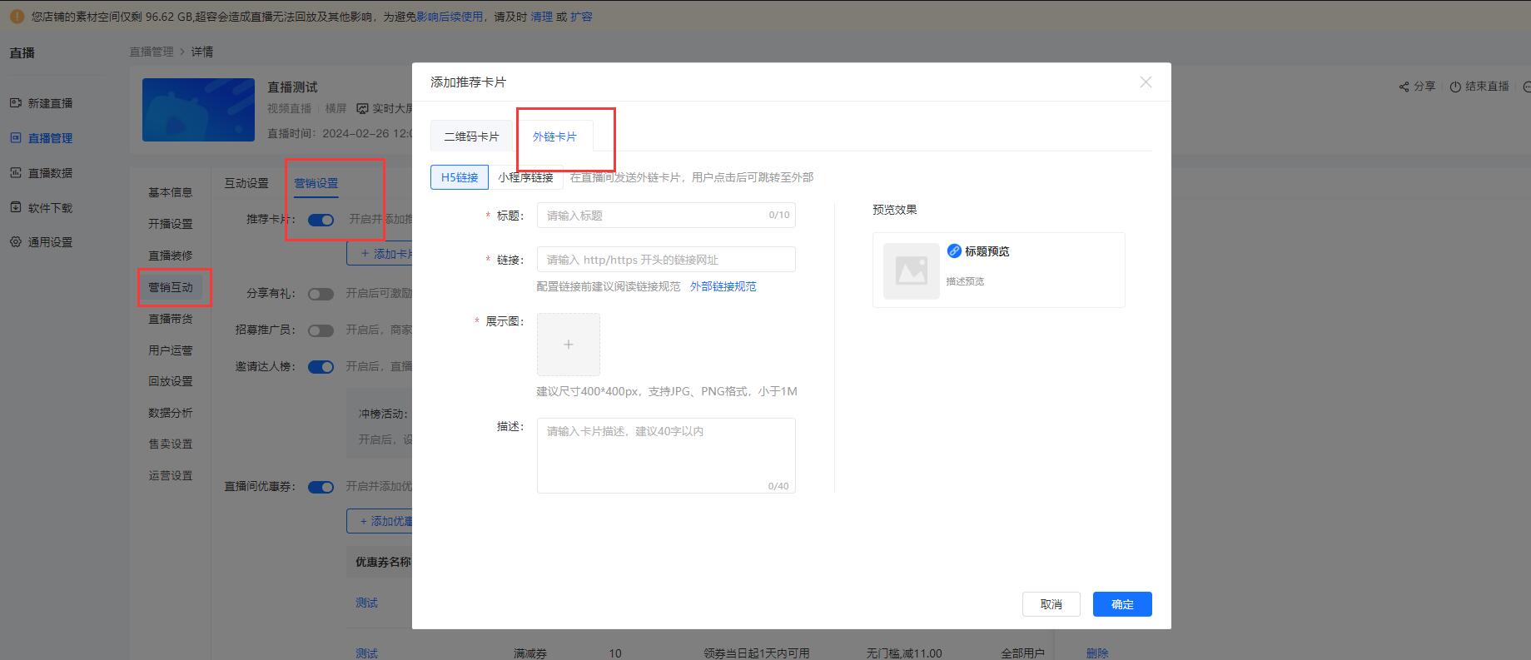Image resolution: width=1531 pixels, height=660 pixels.
Task: Click the 确定 button
Action: [x=1121, y=604]
